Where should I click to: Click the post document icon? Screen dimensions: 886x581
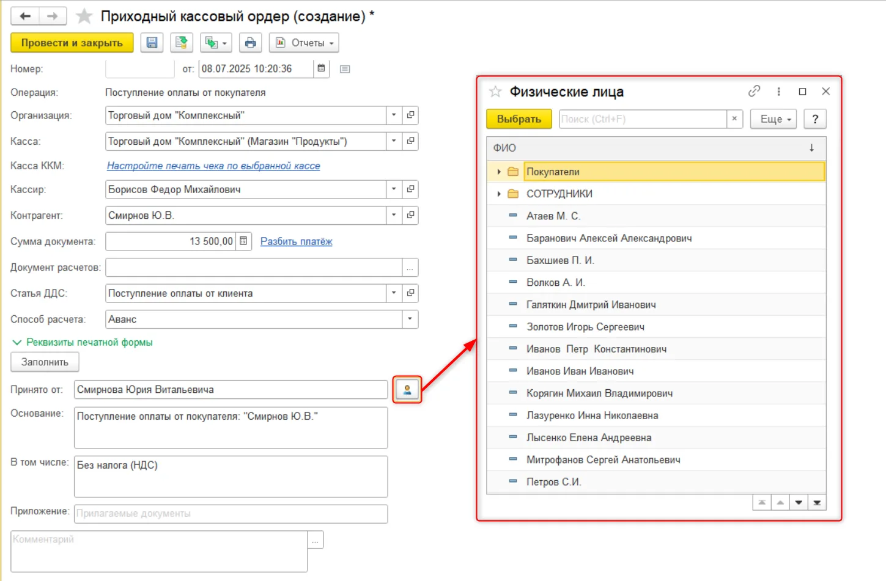pos(182,43)
